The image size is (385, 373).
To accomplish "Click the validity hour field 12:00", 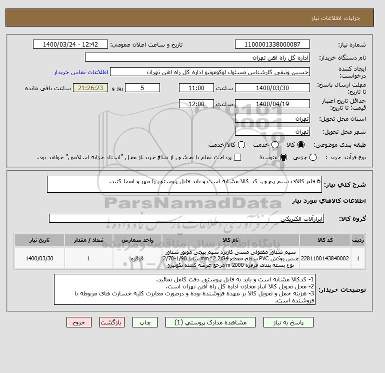I will [x=196, y=104].
